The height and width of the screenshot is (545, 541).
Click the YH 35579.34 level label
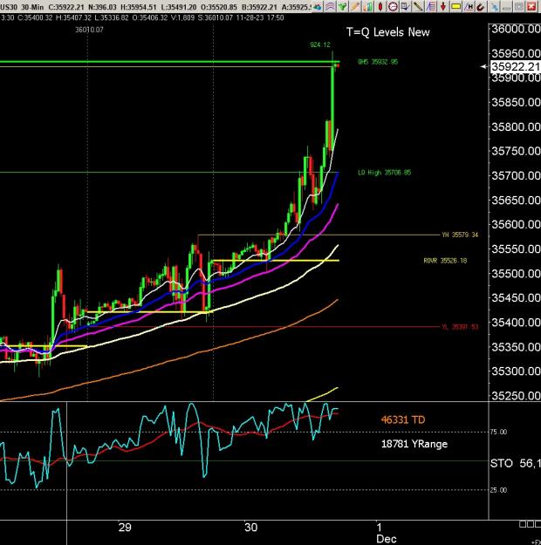coord(460,235)
